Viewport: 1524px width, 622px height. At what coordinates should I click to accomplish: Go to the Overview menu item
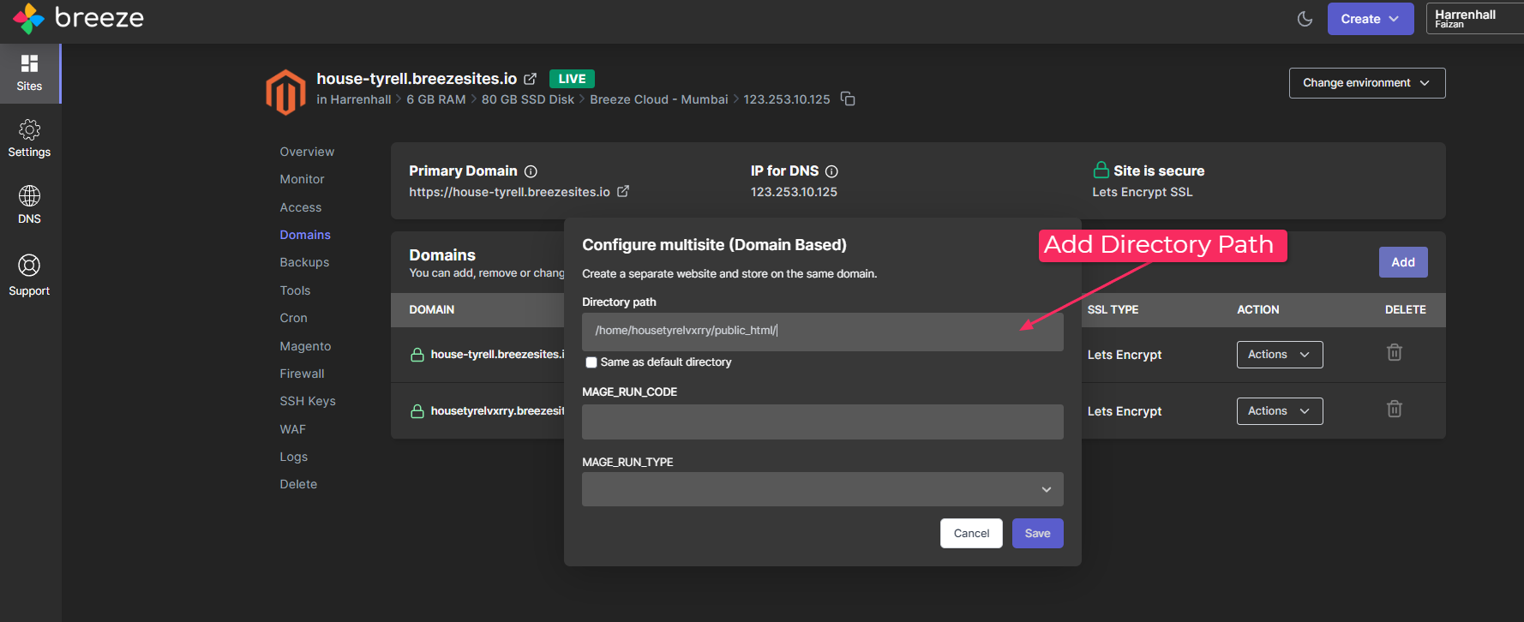tap(307, 152)
